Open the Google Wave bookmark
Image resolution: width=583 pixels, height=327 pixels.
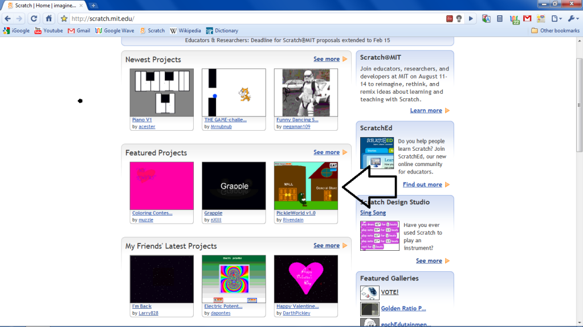(x=115, y=31)
